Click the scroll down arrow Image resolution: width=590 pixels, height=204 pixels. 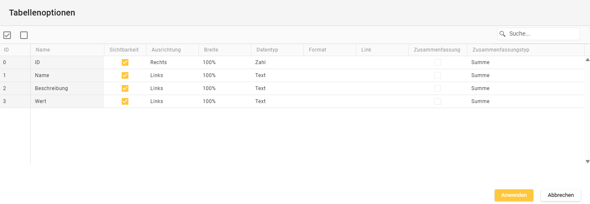tap(587, 161)
